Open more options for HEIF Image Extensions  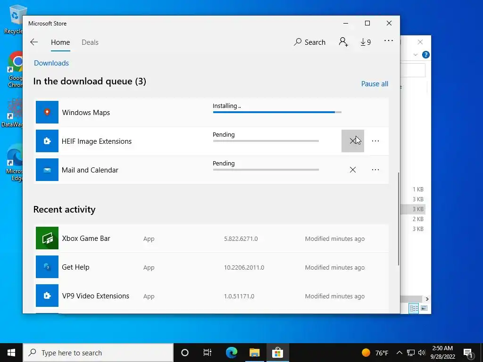[x=375, y=141]
